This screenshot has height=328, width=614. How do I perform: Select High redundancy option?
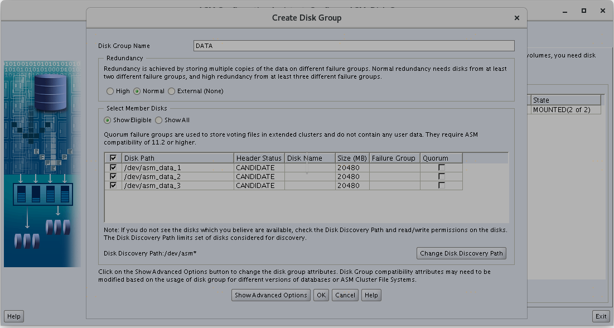(x=109, y=91)
